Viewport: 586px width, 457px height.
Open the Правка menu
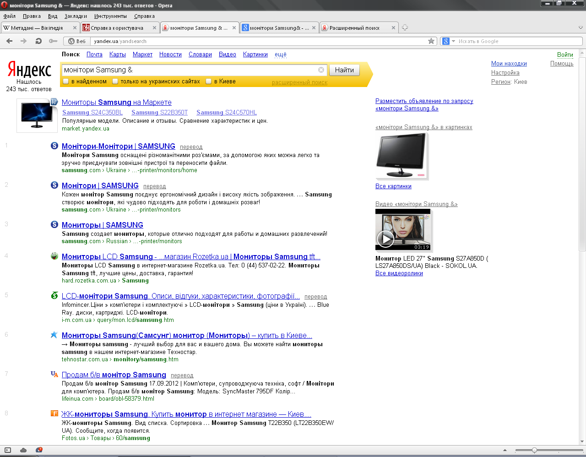[x=32, y=16]
